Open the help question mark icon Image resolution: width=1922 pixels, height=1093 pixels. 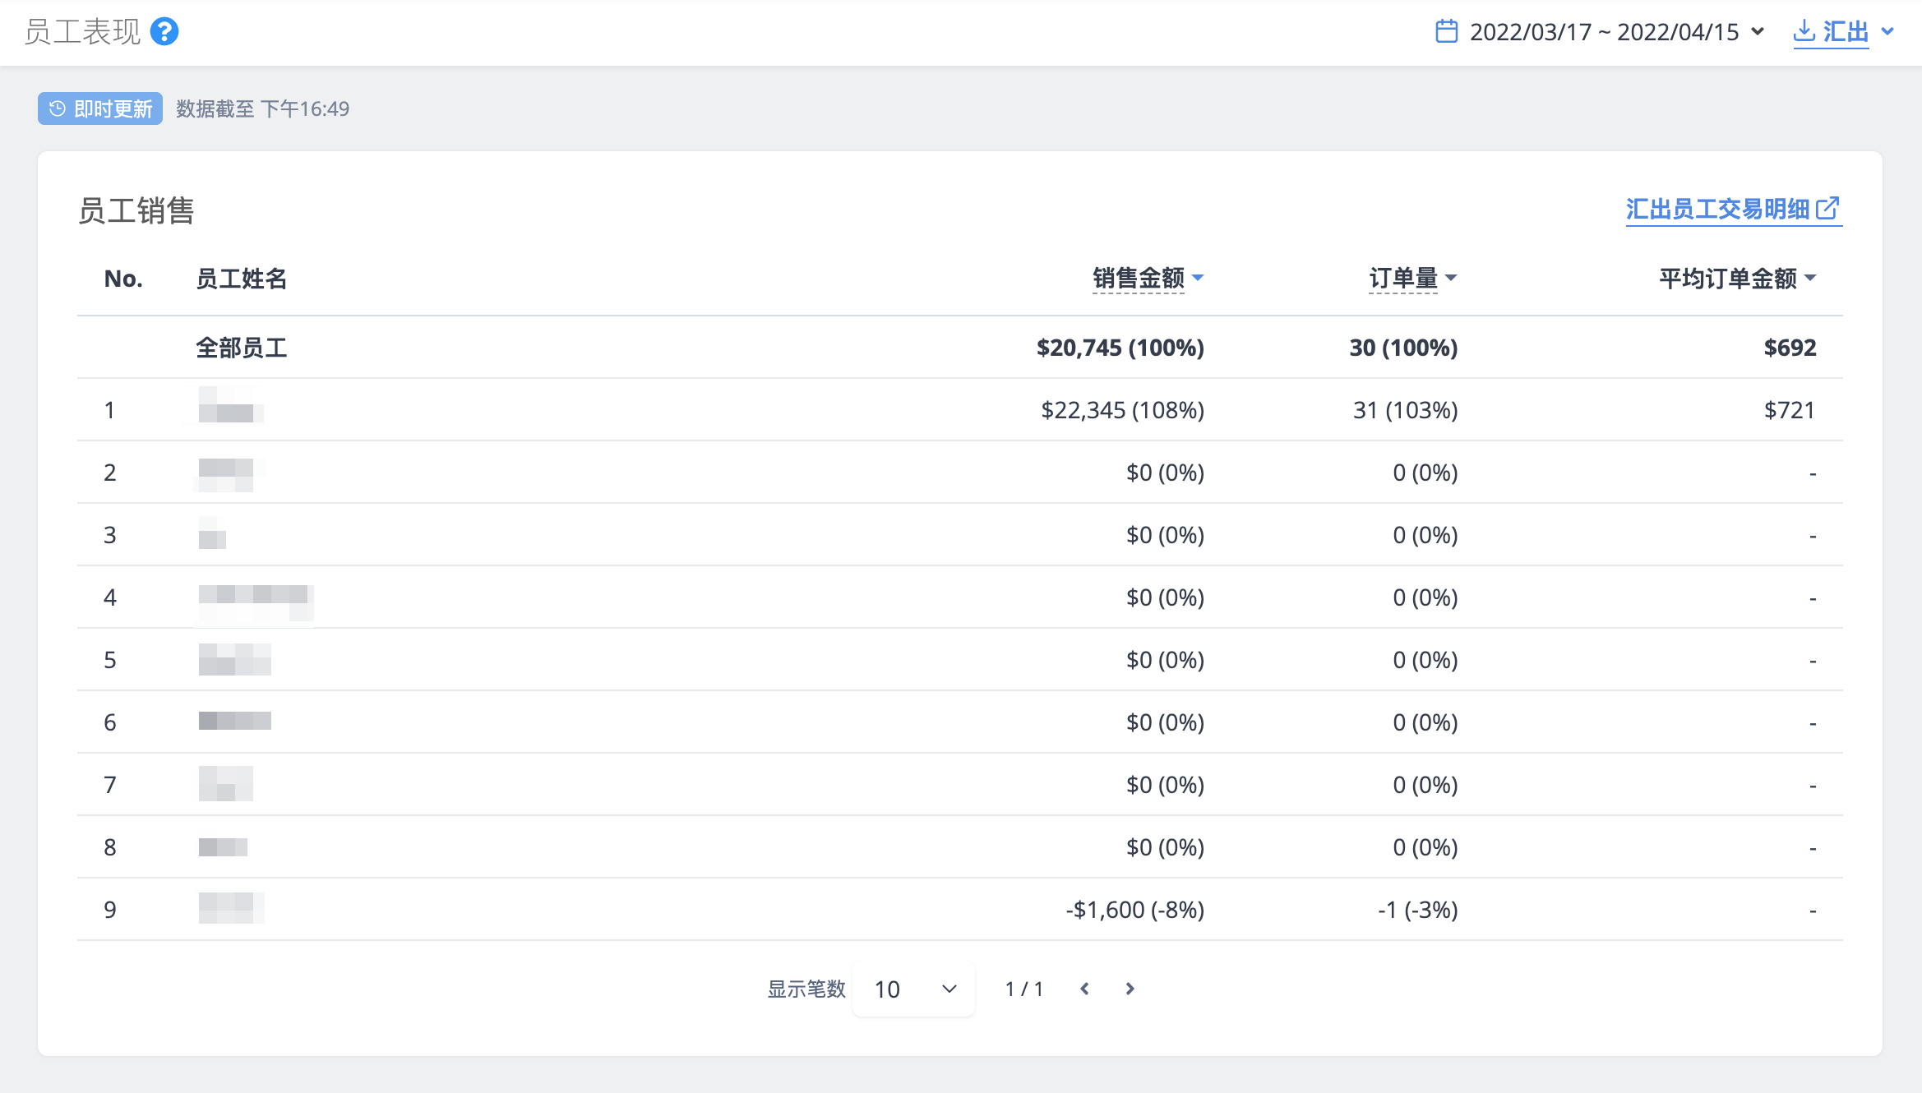[x=164, y=32]
